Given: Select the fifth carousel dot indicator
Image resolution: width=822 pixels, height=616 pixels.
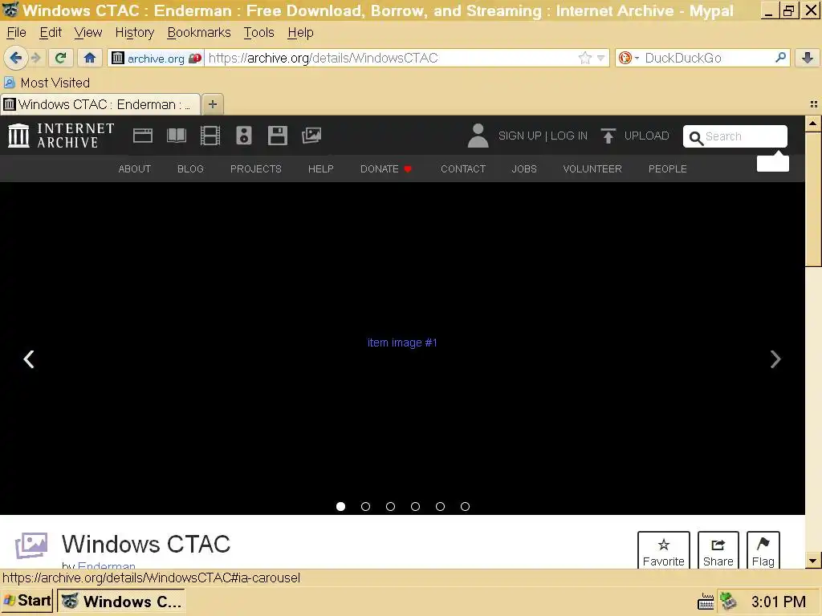Looking at the screenshot, I should 441,507.
